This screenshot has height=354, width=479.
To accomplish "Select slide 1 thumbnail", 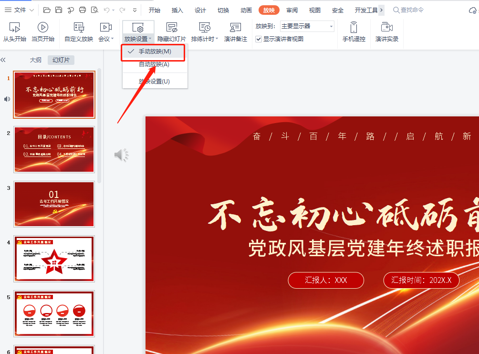I will click(54, 94).
